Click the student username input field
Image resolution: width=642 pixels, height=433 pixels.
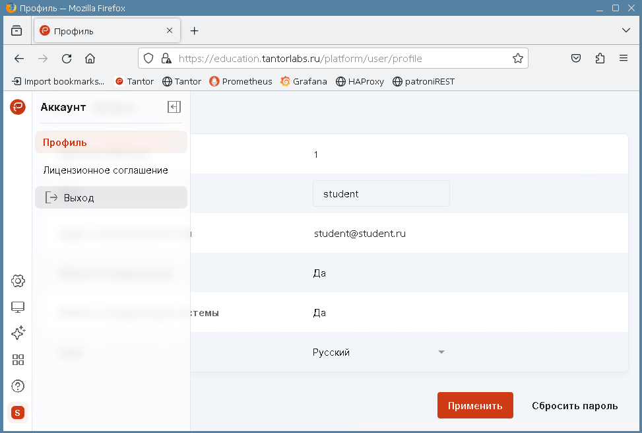381,194
